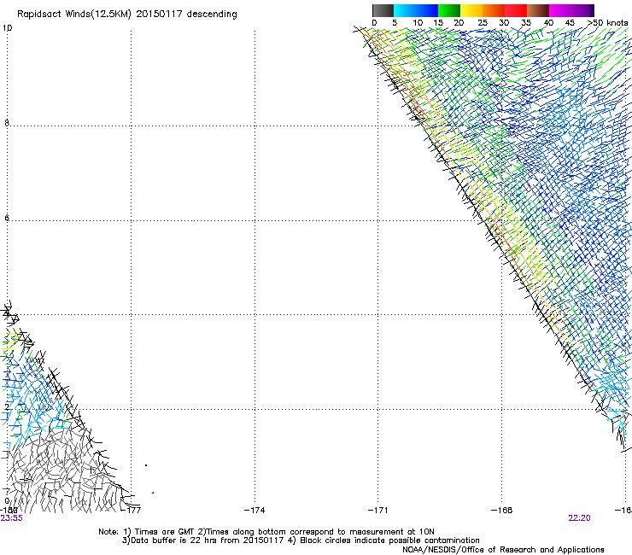Click the '30' color scale label

[x=504, y=23]
